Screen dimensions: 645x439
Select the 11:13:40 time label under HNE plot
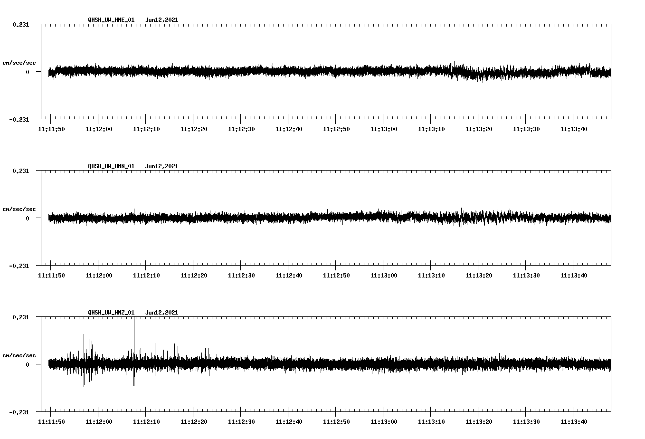pyautogui.click(x=574, y=129)
